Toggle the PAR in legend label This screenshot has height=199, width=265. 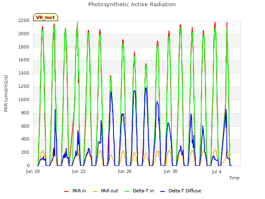click(79, 191)
